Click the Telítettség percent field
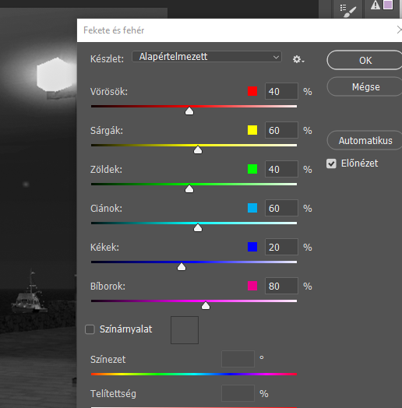This screenshot has width=402, height=408. point(238,393)
